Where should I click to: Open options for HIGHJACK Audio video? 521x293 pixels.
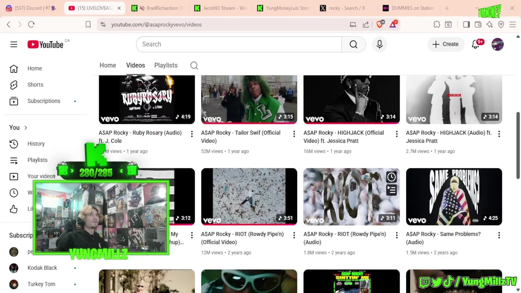point(499,133)
